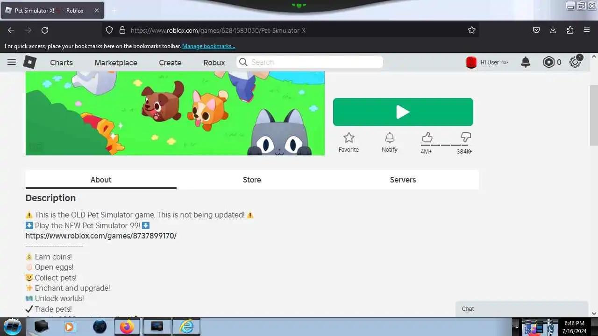Bookmark this page with the star icon
Screen dimensions: 598x336
click(472, 30)
